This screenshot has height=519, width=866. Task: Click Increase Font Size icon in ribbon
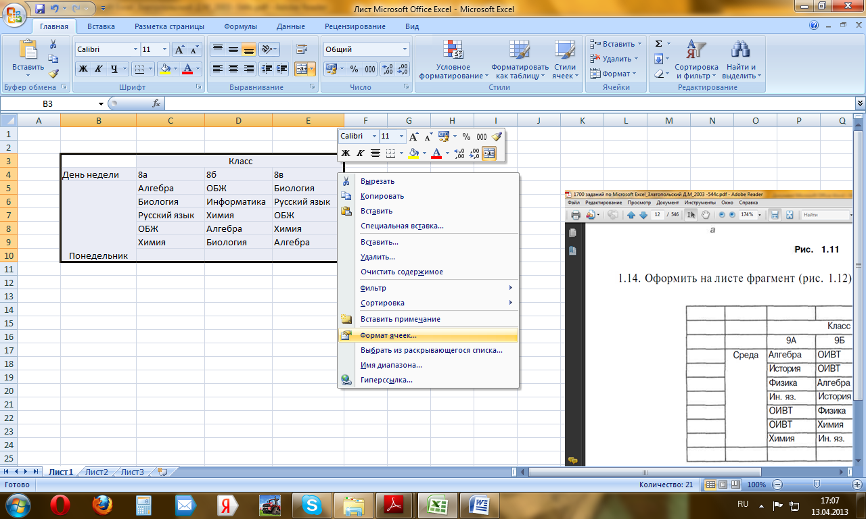179,49
